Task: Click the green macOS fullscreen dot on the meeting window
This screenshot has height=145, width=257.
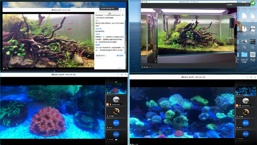Action: 146,2
